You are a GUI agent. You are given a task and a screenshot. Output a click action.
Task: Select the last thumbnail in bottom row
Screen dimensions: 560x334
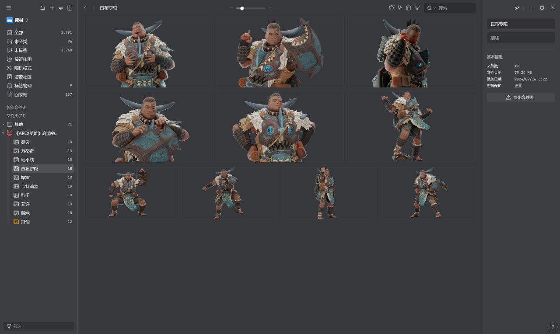(x=428, y=193)
